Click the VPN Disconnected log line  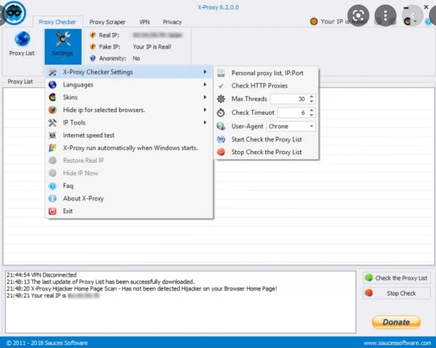tap(41, 275)
